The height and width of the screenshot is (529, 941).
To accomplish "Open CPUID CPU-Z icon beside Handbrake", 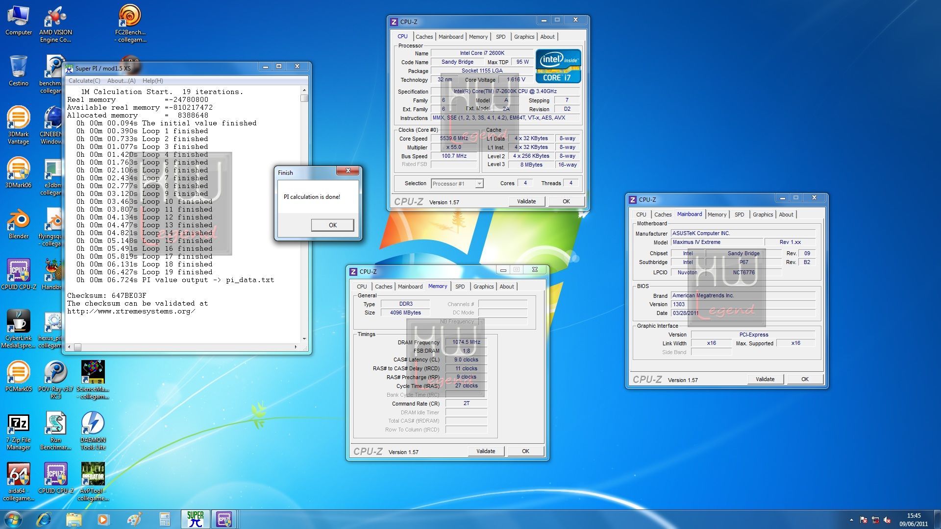I will click(x=19, y=274).
